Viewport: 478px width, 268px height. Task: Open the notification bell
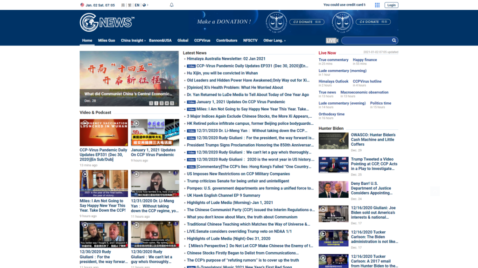tap(172, 5)
